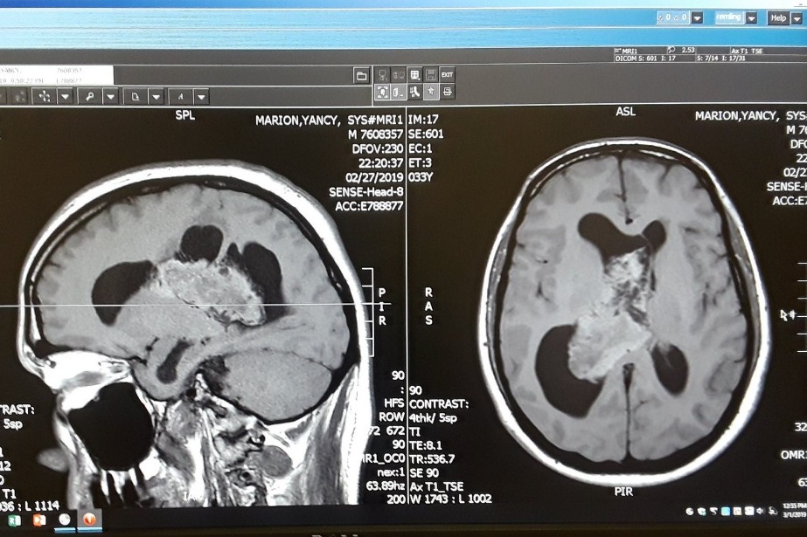Expand the dropdown next to the zoom tool
807x537 pixels.
[x=110, y=97]
